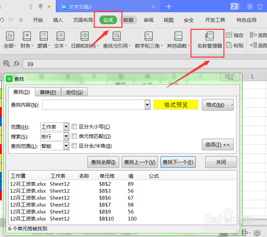Open the 逻辑 logical functions icon

pos(44,36)
